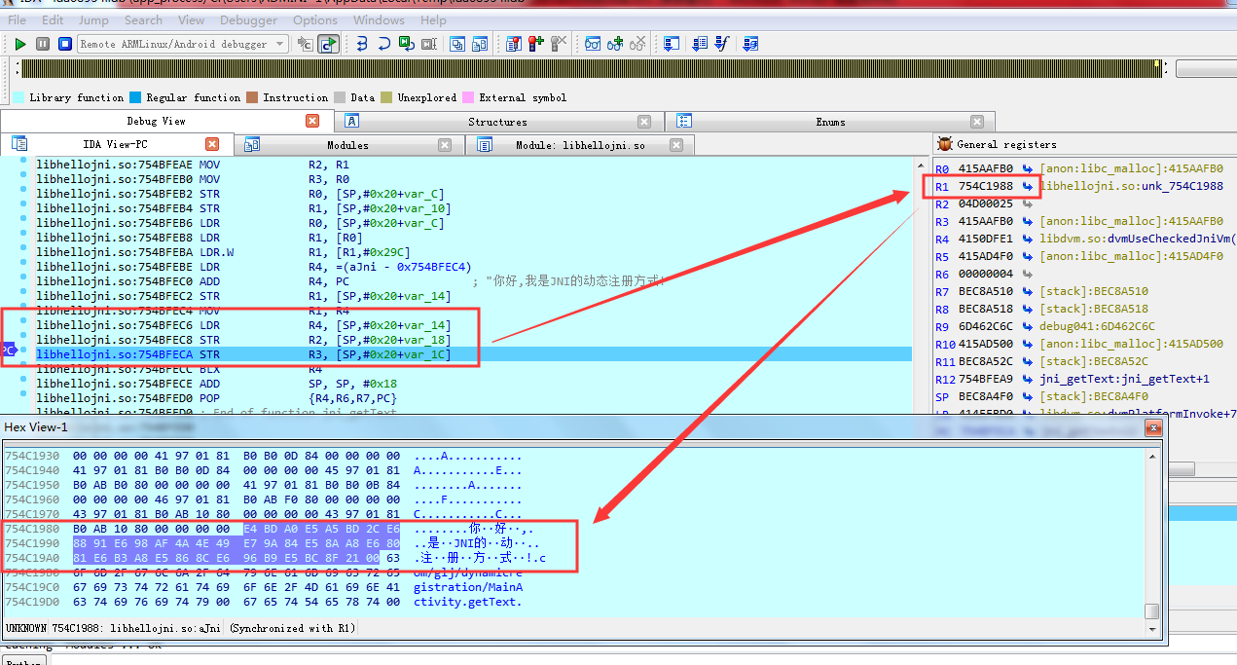Click register R2 value 04D00025
The height and width of the screenshot is (665, 1237).
point(985,204)
